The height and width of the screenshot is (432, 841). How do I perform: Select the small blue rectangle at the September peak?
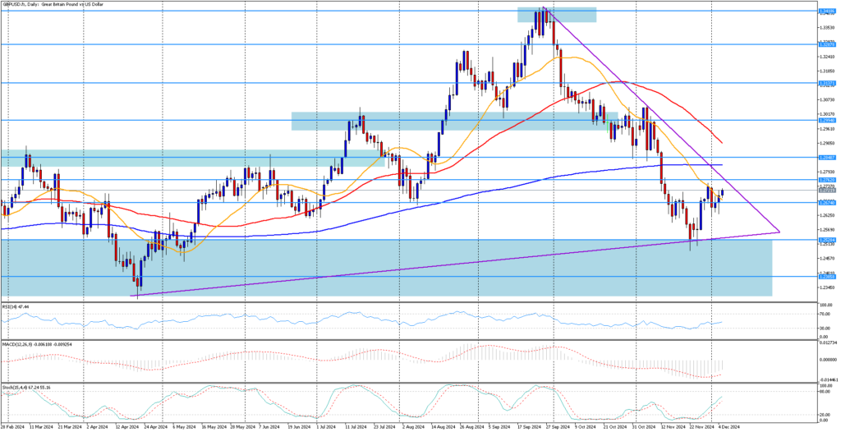pos(556,15)
